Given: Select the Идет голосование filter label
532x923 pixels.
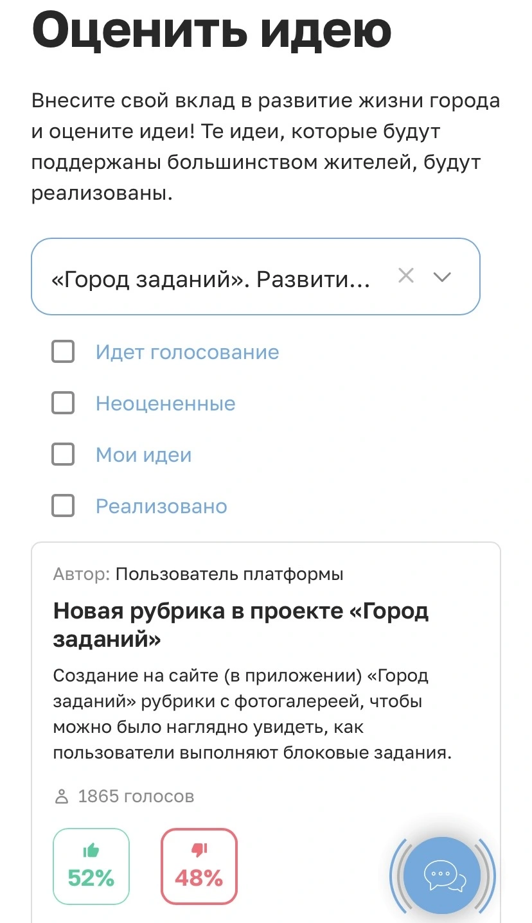Looking at the screenshot, I should [188, 352].
